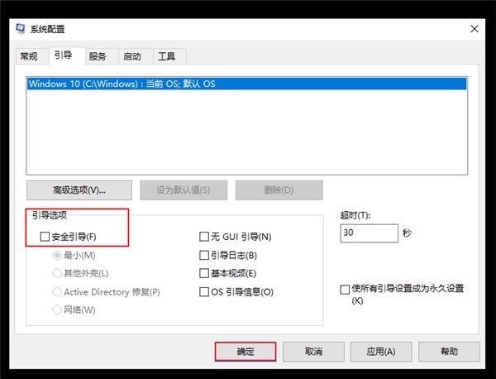Check 使所有引导设置成为永久设置 checkbox
Viewport: 496px width, 379px height.
point(345,289)
